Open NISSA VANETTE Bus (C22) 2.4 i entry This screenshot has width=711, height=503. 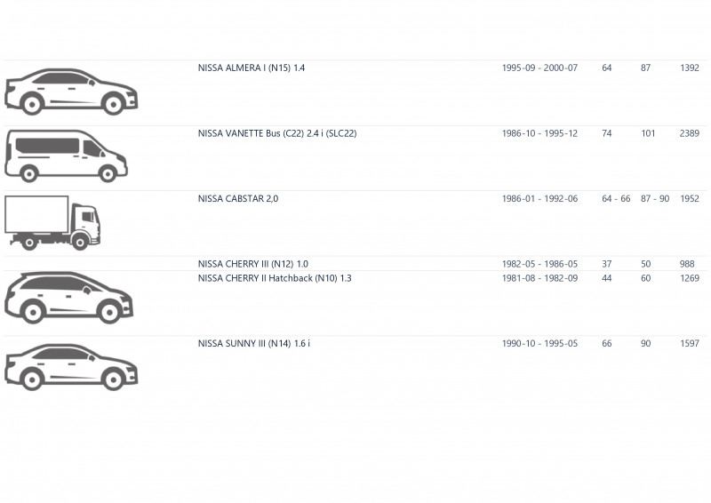(x=277, y=133)
